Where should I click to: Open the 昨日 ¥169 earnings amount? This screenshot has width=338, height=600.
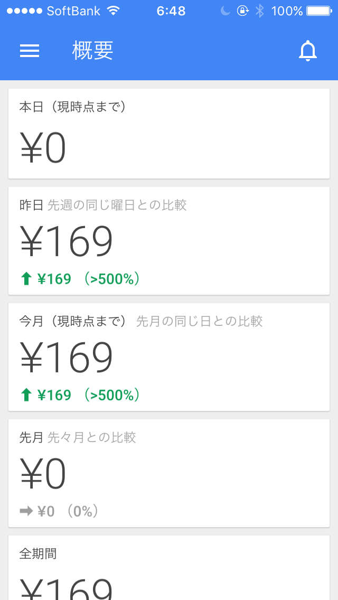coord(67,241)
